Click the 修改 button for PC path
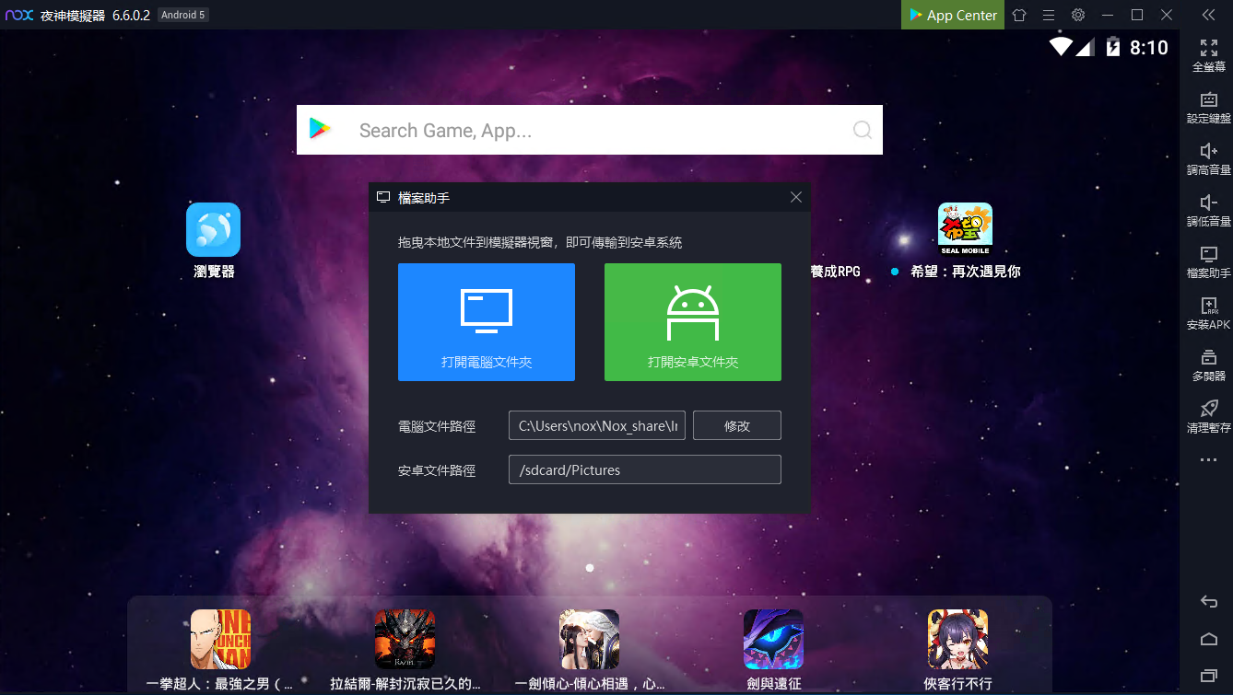Viewport: 1233px width, 695px height. click(736, 425)
